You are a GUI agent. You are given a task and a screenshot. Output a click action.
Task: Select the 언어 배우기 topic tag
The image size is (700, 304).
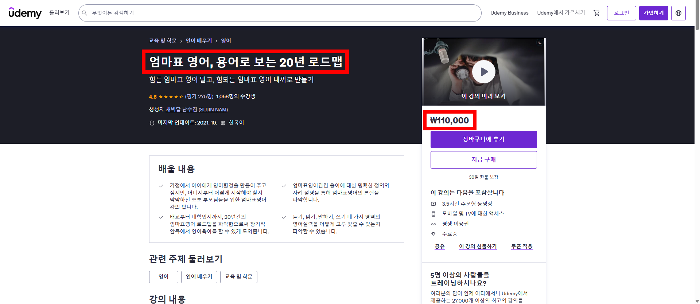point(199,277)
